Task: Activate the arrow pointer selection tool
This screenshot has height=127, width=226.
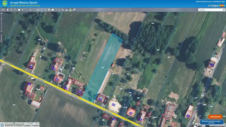Action: [x=23, y=10]
